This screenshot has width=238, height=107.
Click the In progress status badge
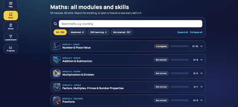pyautogui.click(x=161, y=46)
